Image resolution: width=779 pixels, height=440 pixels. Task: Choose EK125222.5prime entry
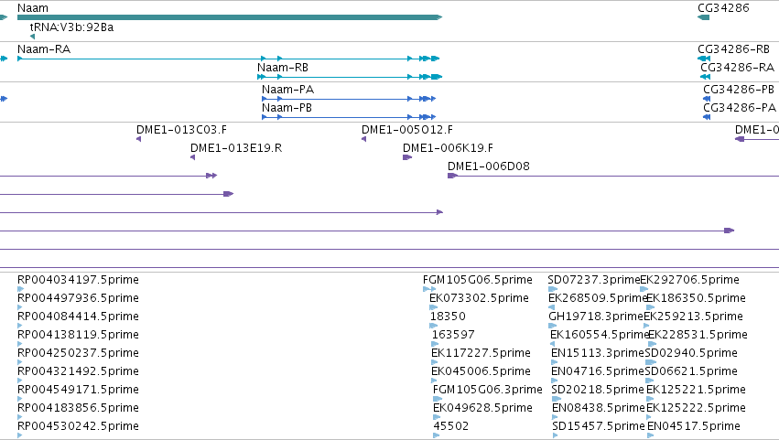coord(696,408)
